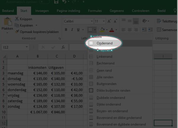Apply Alle randen border option
This screenshot has height=128, width=178.
click(105, 77)
